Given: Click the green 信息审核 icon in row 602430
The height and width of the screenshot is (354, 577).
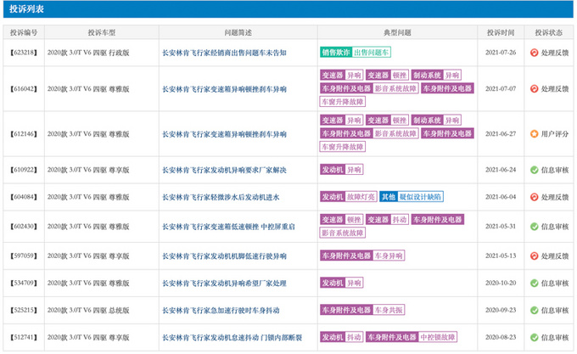Looking at the screenshot, I should coord(534,227).
